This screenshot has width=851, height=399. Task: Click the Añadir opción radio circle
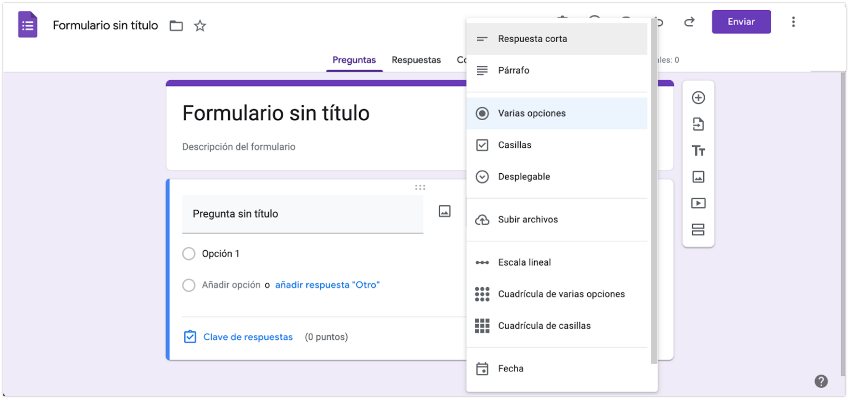[188, 285]
